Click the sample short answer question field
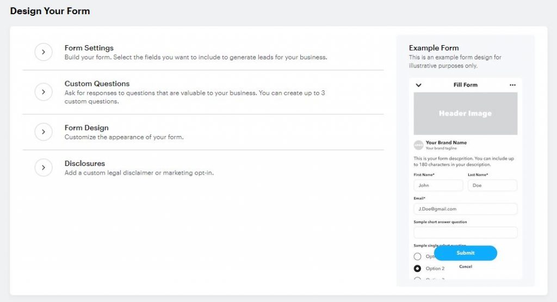This screenshot has width=557, height=302. 466,233
